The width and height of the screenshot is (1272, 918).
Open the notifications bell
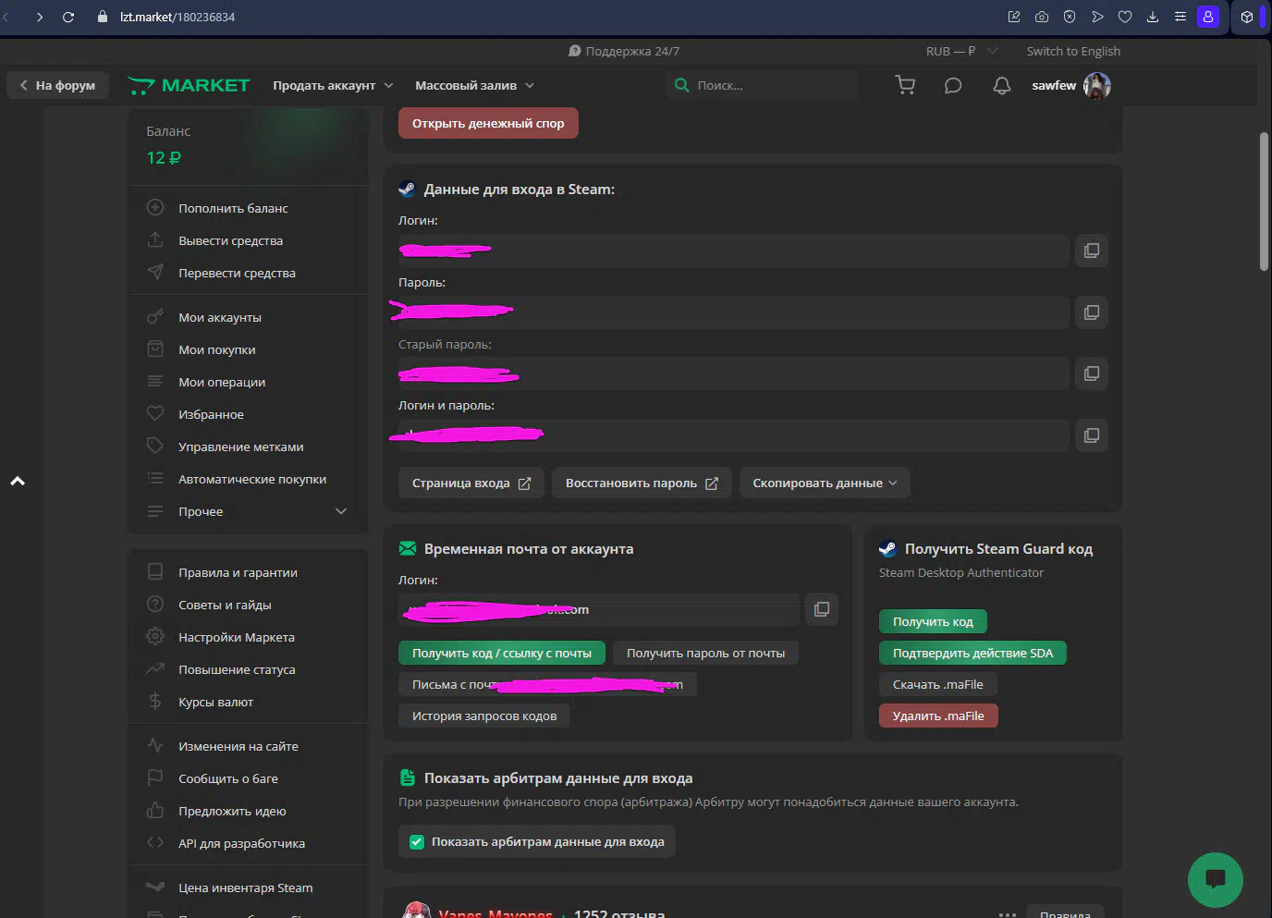pos(1001,86)
